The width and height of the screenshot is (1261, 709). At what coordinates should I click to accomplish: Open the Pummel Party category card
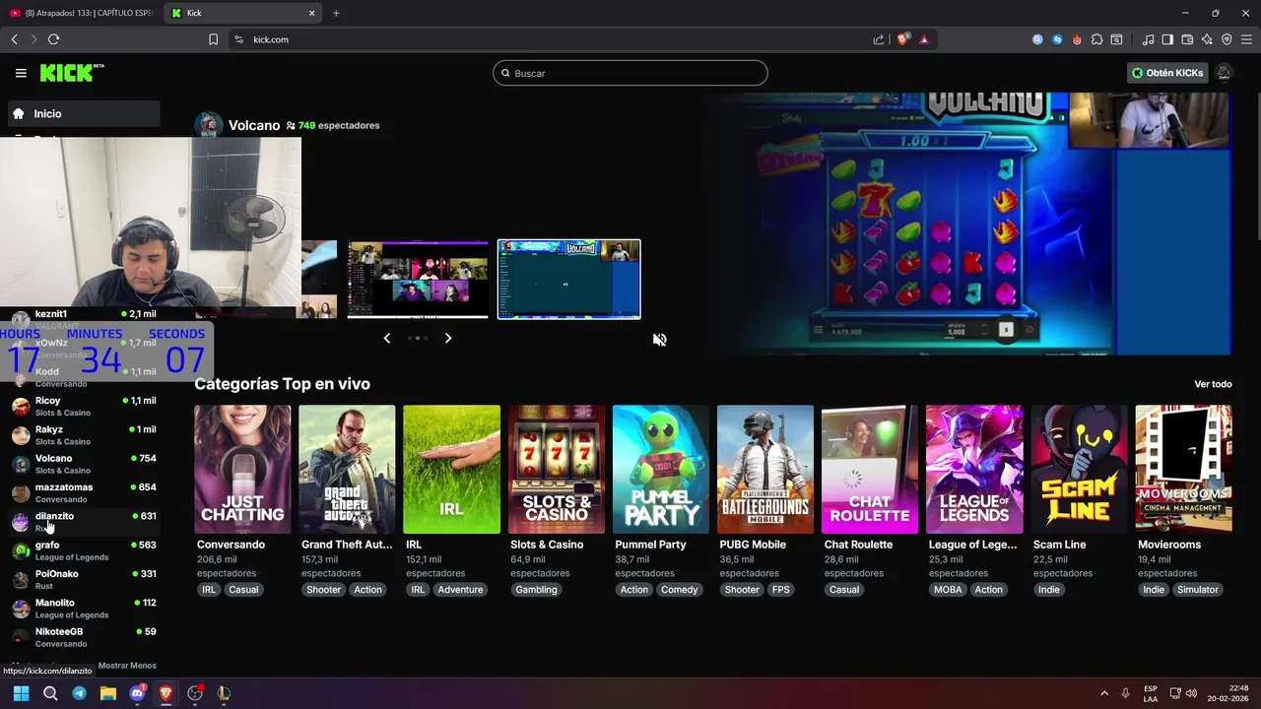pyautogui.click(x=660, y=469)
